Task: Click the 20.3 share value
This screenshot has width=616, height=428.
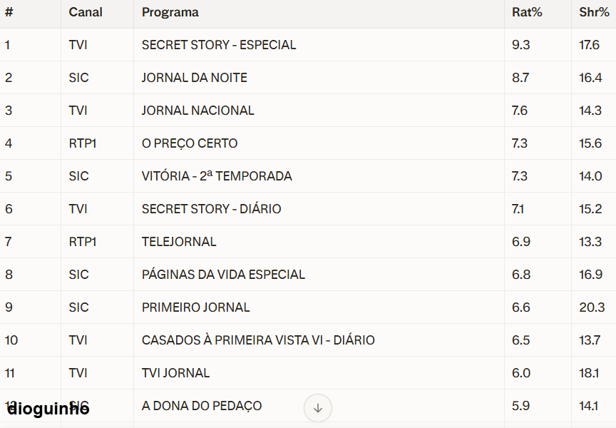Action: [x=592, y=307]
